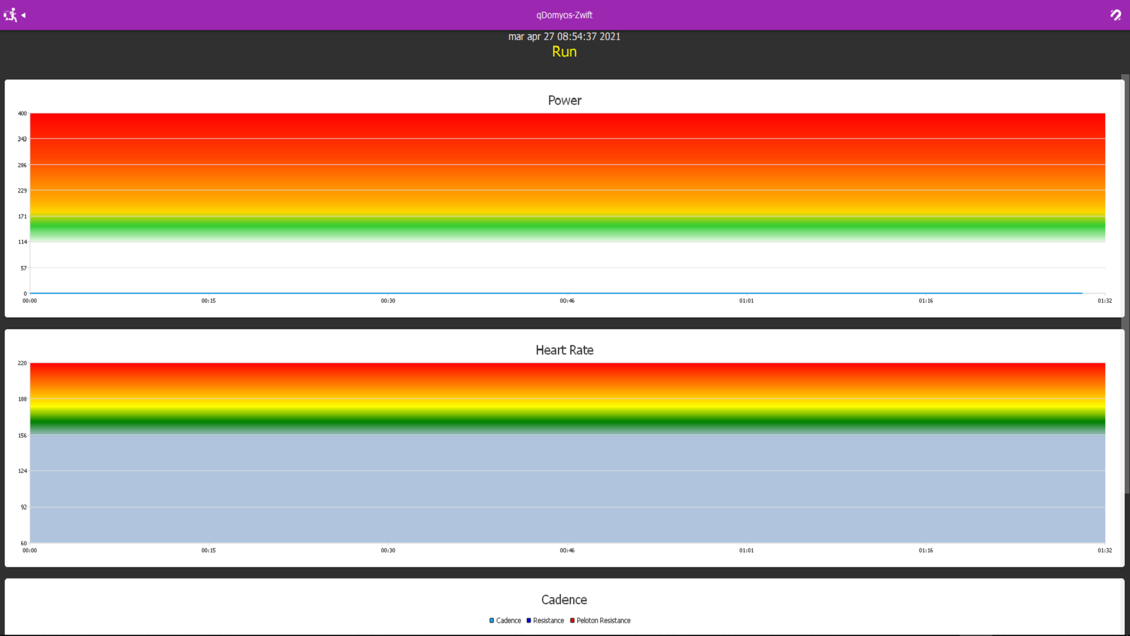The image size is (1130, 636).
Task: Click the Power chart title
Action: click(564, 101)
